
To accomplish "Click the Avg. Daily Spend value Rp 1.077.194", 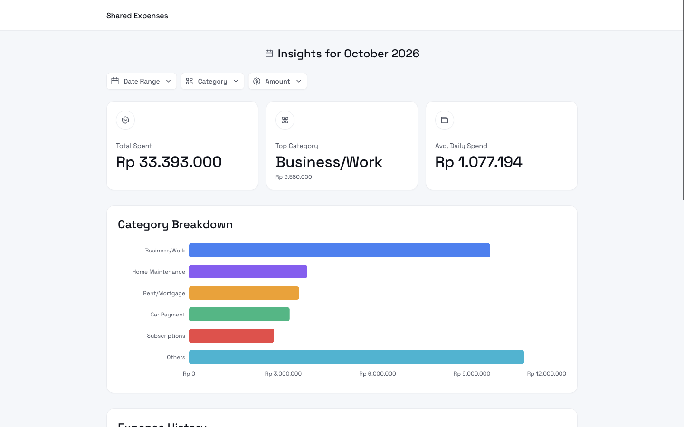I will pos(479,162).
